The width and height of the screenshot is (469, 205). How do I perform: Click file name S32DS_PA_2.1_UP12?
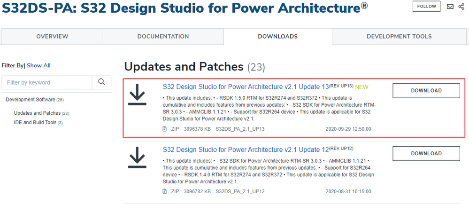tap(240, 191)
